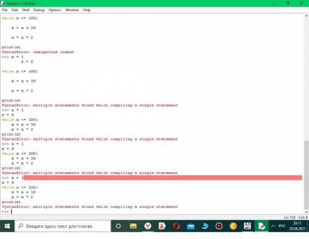Open the blue-white picture taskbar icon
Viewport: 309px width, 239px height.
tap(247, 226)
